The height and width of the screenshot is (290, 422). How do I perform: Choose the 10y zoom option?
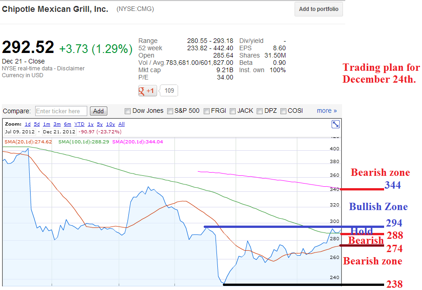tap(111, 124)
